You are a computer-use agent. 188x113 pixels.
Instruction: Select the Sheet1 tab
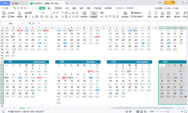click(x=22, y=108)
